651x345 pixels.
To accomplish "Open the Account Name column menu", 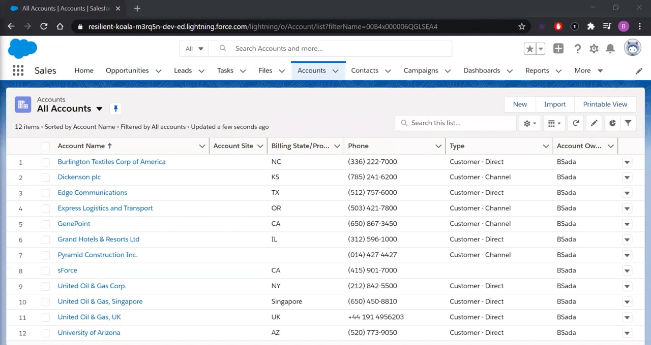I will click(x=202, y=146).
